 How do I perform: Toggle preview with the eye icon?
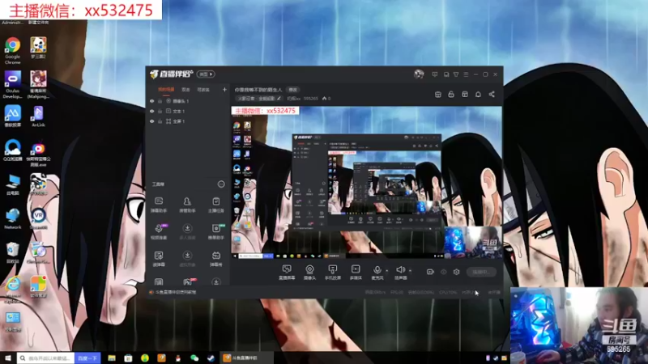[x=443, y=272]
